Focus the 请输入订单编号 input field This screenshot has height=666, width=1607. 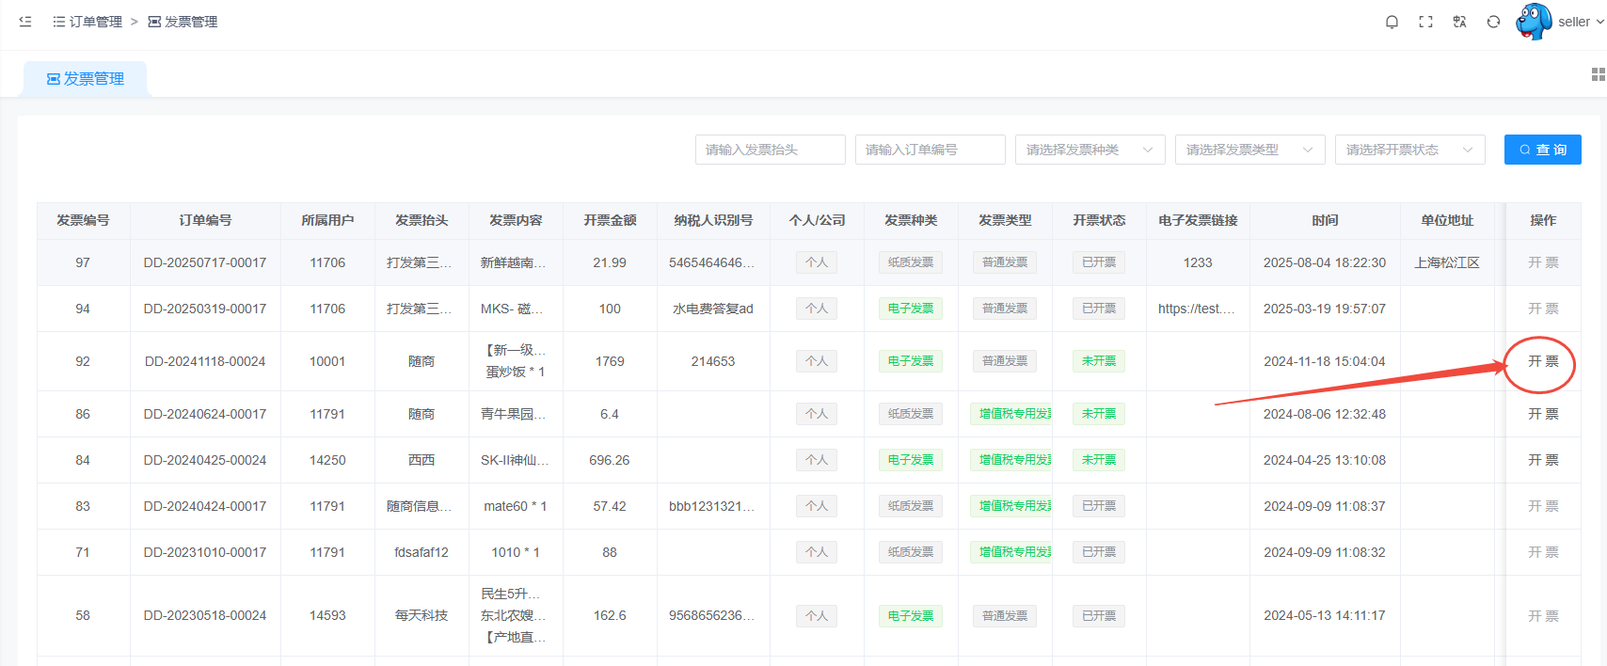[930, 150]
